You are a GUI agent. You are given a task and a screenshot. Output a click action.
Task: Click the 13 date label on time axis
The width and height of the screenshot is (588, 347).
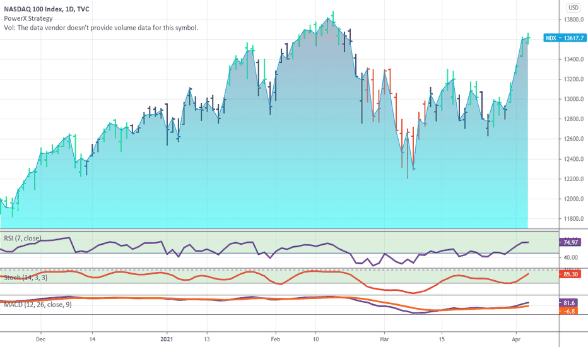point(207,339)
